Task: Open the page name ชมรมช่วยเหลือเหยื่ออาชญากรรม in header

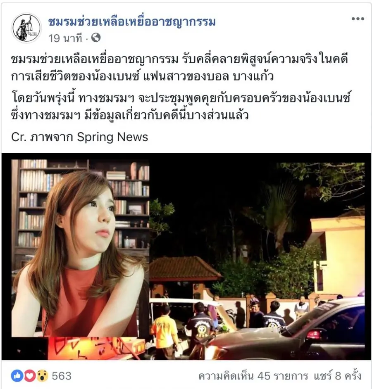Action: click(x=132, y=22)
